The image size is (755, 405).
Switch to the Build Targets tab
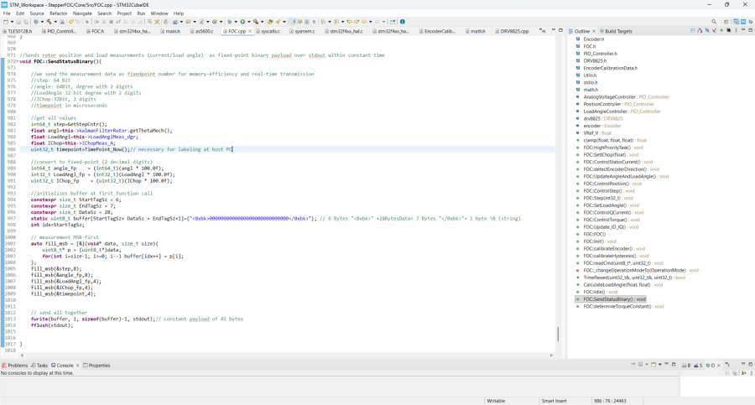[x=616, y=31]
